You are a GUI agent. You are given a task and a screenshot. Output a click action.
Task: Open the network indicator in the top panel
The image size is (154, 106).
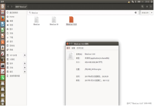click(133, 2)
